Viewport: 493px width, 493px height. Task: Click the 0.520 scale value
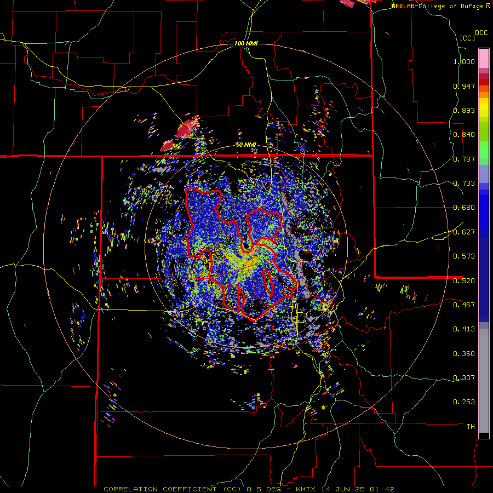464,281
